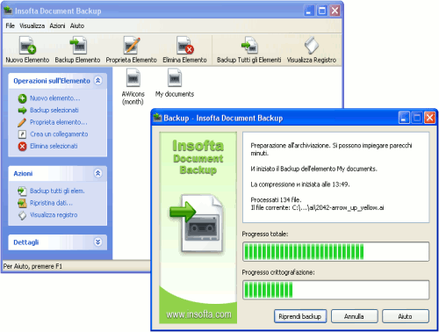Start Backup Tutti gli Elementi from toolbar
439x332 pixels.
[249, 49]
